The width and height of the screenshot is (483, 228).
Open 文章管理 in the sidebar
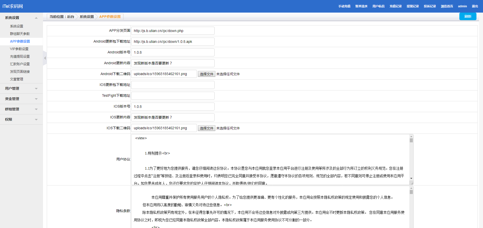click(17, 79)
